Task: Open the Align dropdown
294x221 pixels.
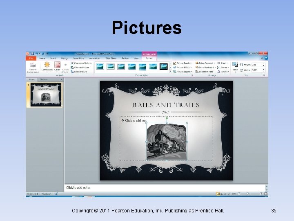Action: point(223,63)
